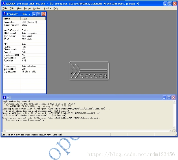Close the main J-Flash window
This screenshot has height=160, width=178.
point(175,4)
